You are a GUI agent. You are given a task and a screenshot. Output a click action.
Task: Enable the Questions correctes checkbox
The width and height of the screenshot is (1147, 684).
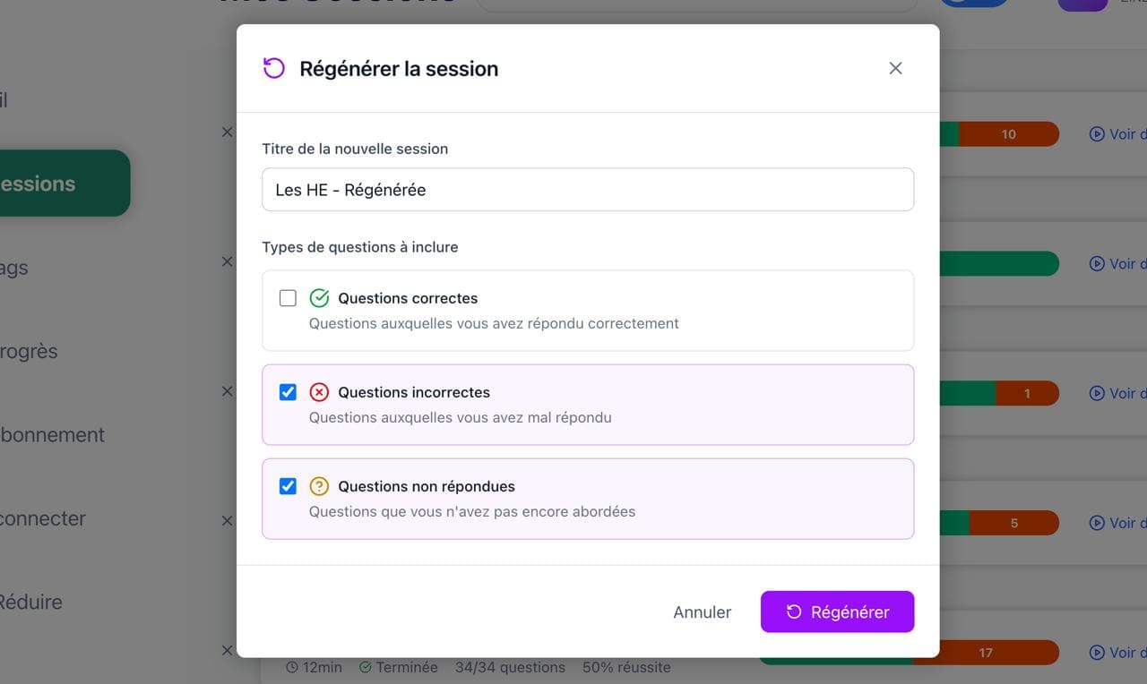(x=288, y=297)
